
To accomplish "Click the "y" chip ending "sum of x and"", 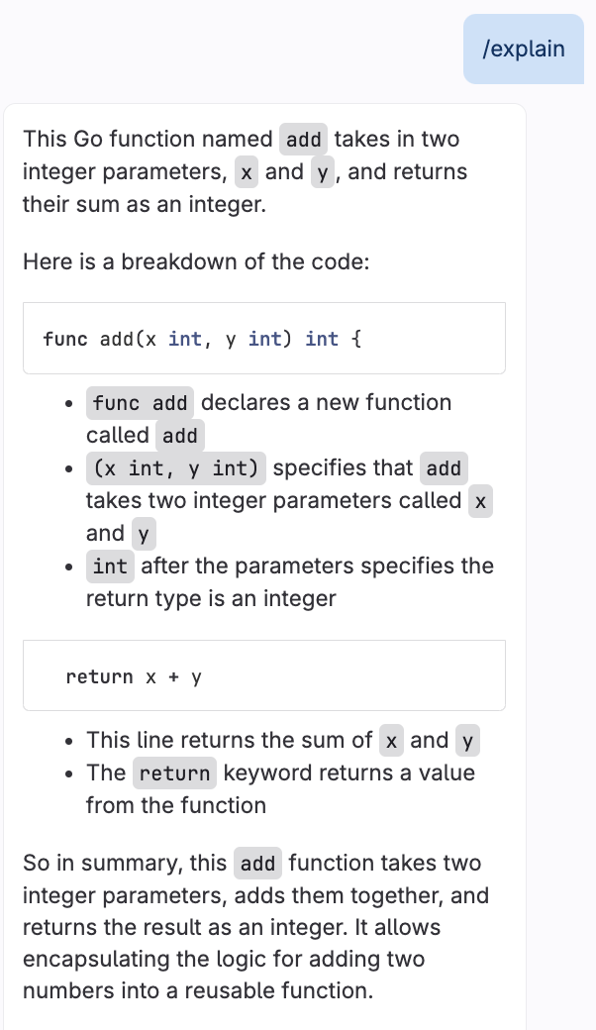I will (466, 741).
